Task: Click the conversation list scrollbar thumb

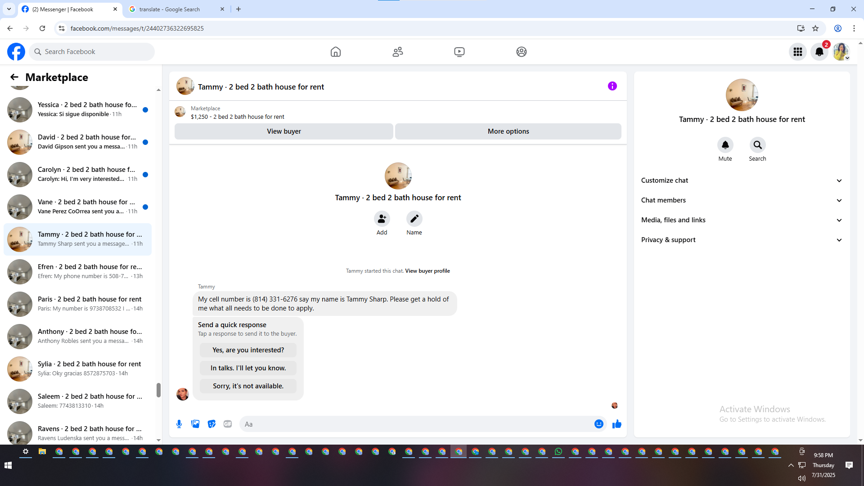Action: 158,390
